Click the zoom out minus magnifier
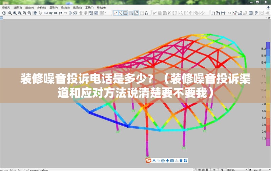Image resolution: width=271 pixels, height=171 pixels. (29, 13)
